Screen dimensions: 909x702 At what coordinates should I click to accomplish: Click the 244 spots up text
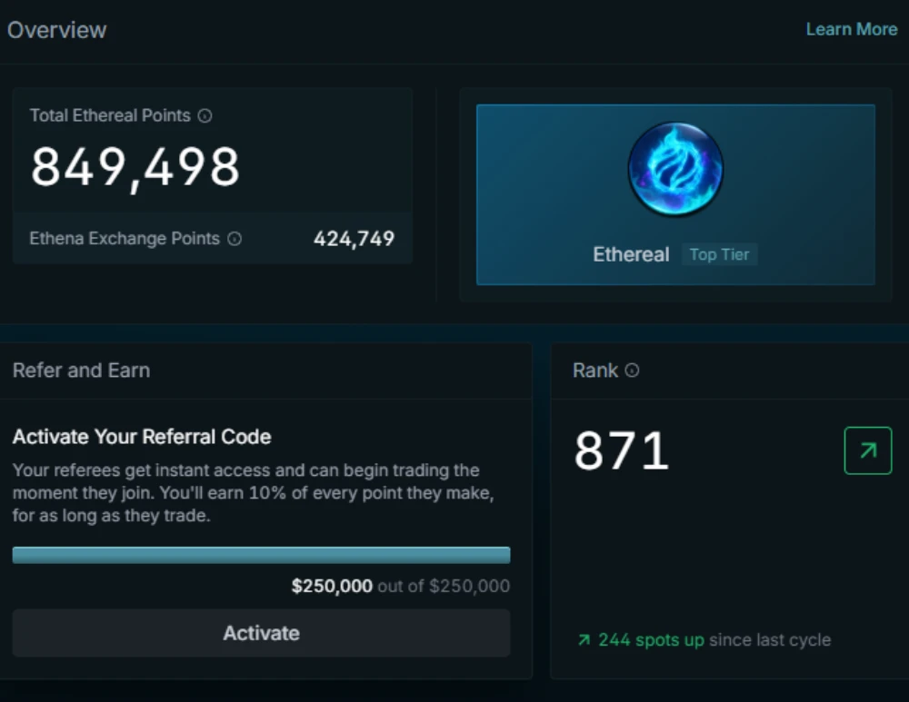click(651, 640)
